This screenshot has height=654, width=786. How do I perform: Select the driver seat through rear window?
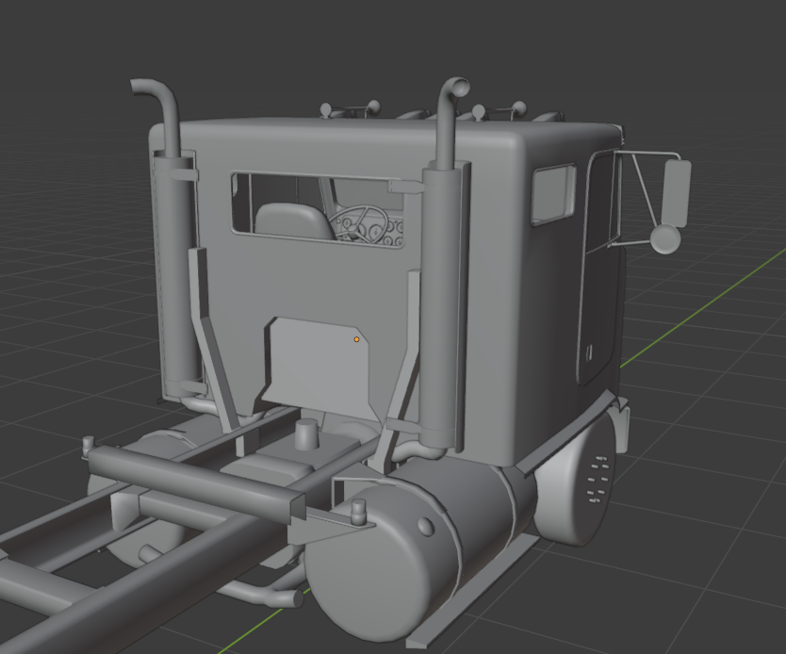[x=293, y=220]
